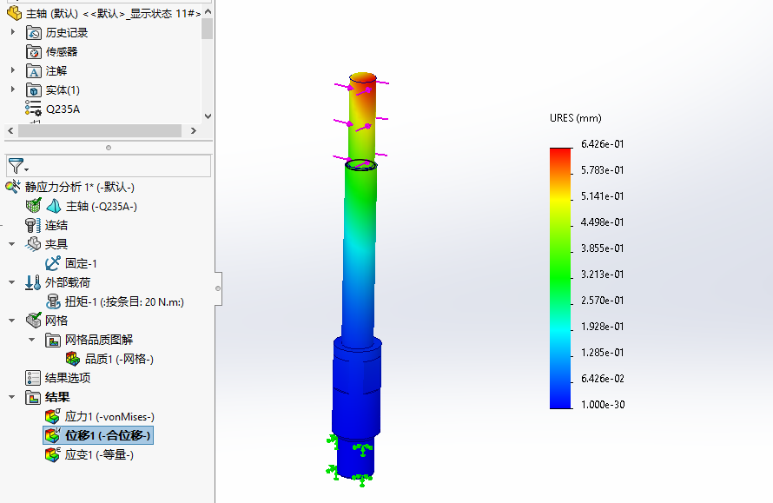The width and height of the screenshot is (773, 503).
Task: Select 应力1 (-vonMises-) result
Action: pos(109,417)
